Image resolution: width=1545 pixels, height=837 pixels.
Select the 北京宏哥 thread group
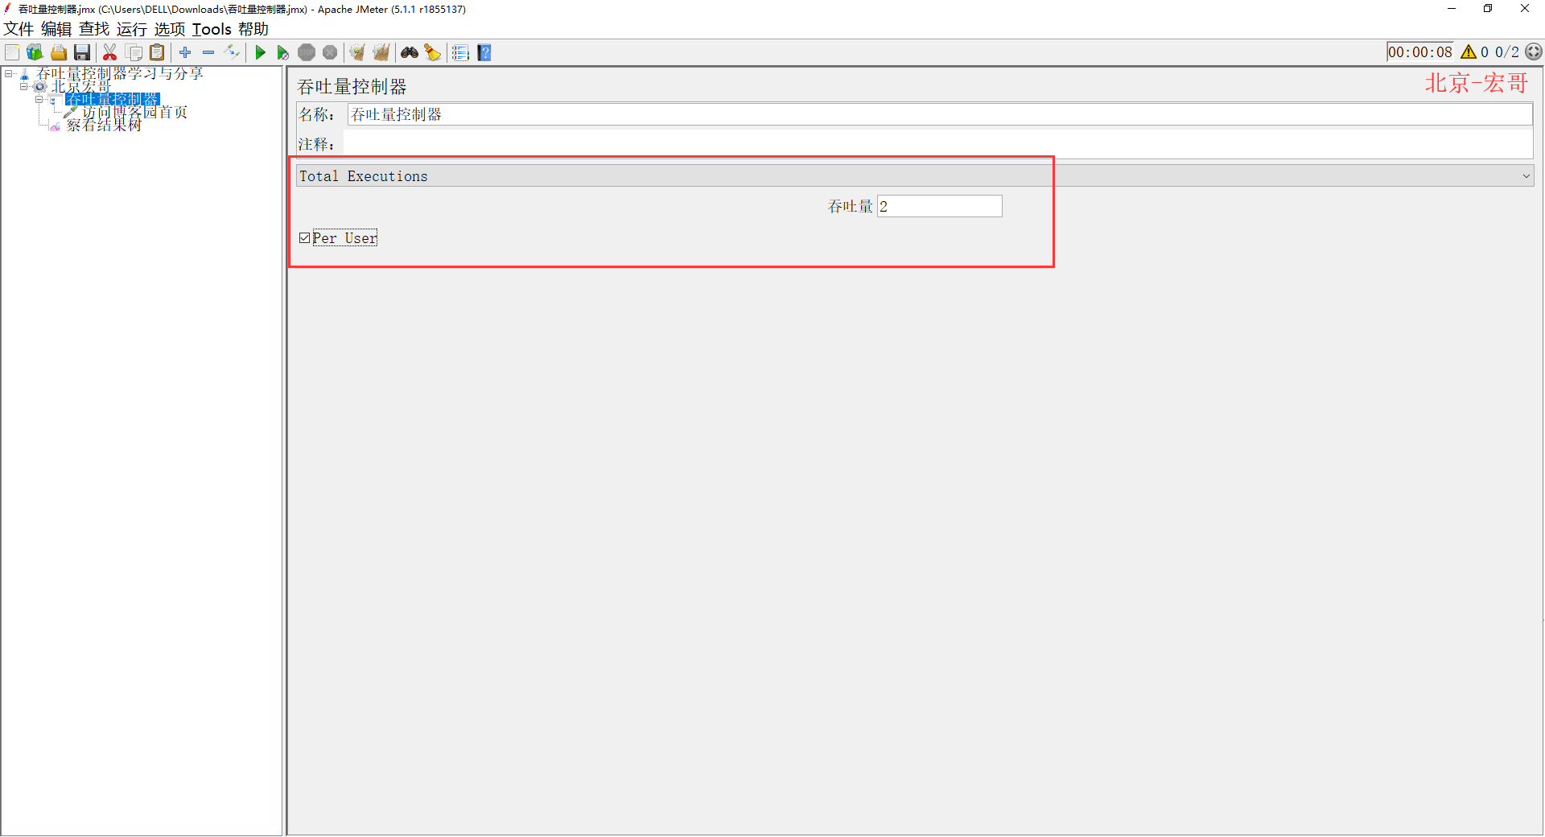[81, 86]
